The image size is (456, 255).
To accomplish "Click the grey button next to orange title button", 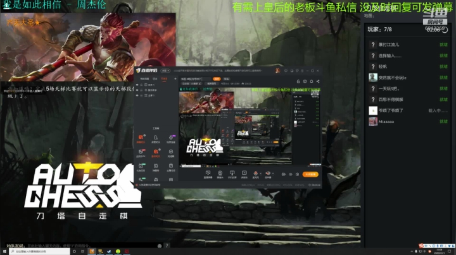I will (226, 79).
